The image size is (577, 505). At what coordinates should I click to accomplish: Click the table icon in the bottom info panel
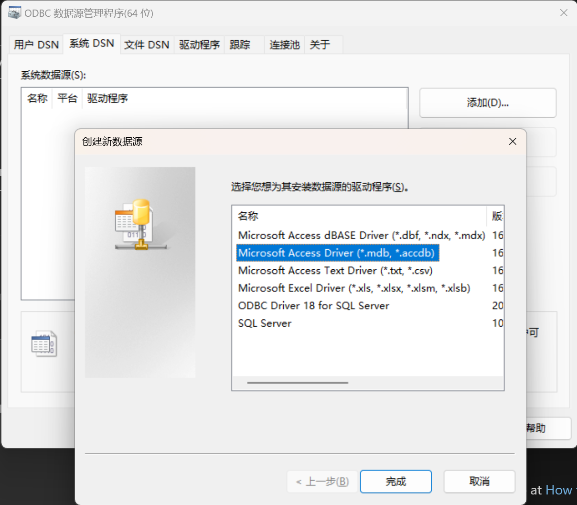click(44, 344)
